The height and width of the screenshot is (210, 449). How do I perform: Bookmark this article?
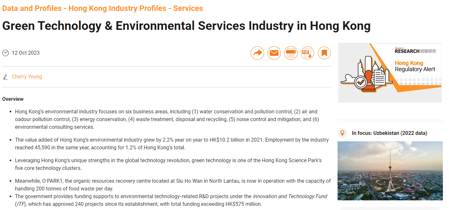(324, 53)
